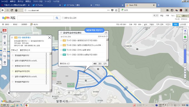189x107 pixels.
Task: Star the TS-03 bus row
Action: [x=61, y=50]
